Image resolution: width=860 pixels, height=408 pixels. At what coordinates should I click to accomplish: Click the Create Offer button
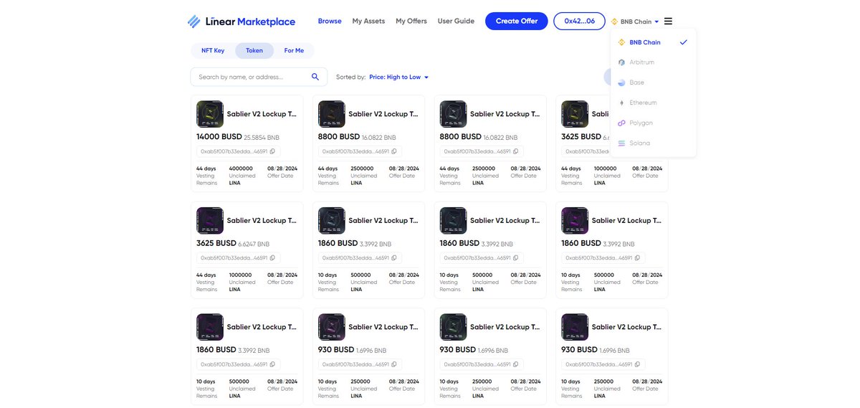click(x=517, y=21)
